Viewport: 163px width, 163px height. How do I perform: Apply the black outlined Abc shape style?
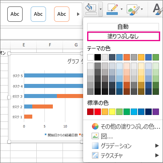15,14
